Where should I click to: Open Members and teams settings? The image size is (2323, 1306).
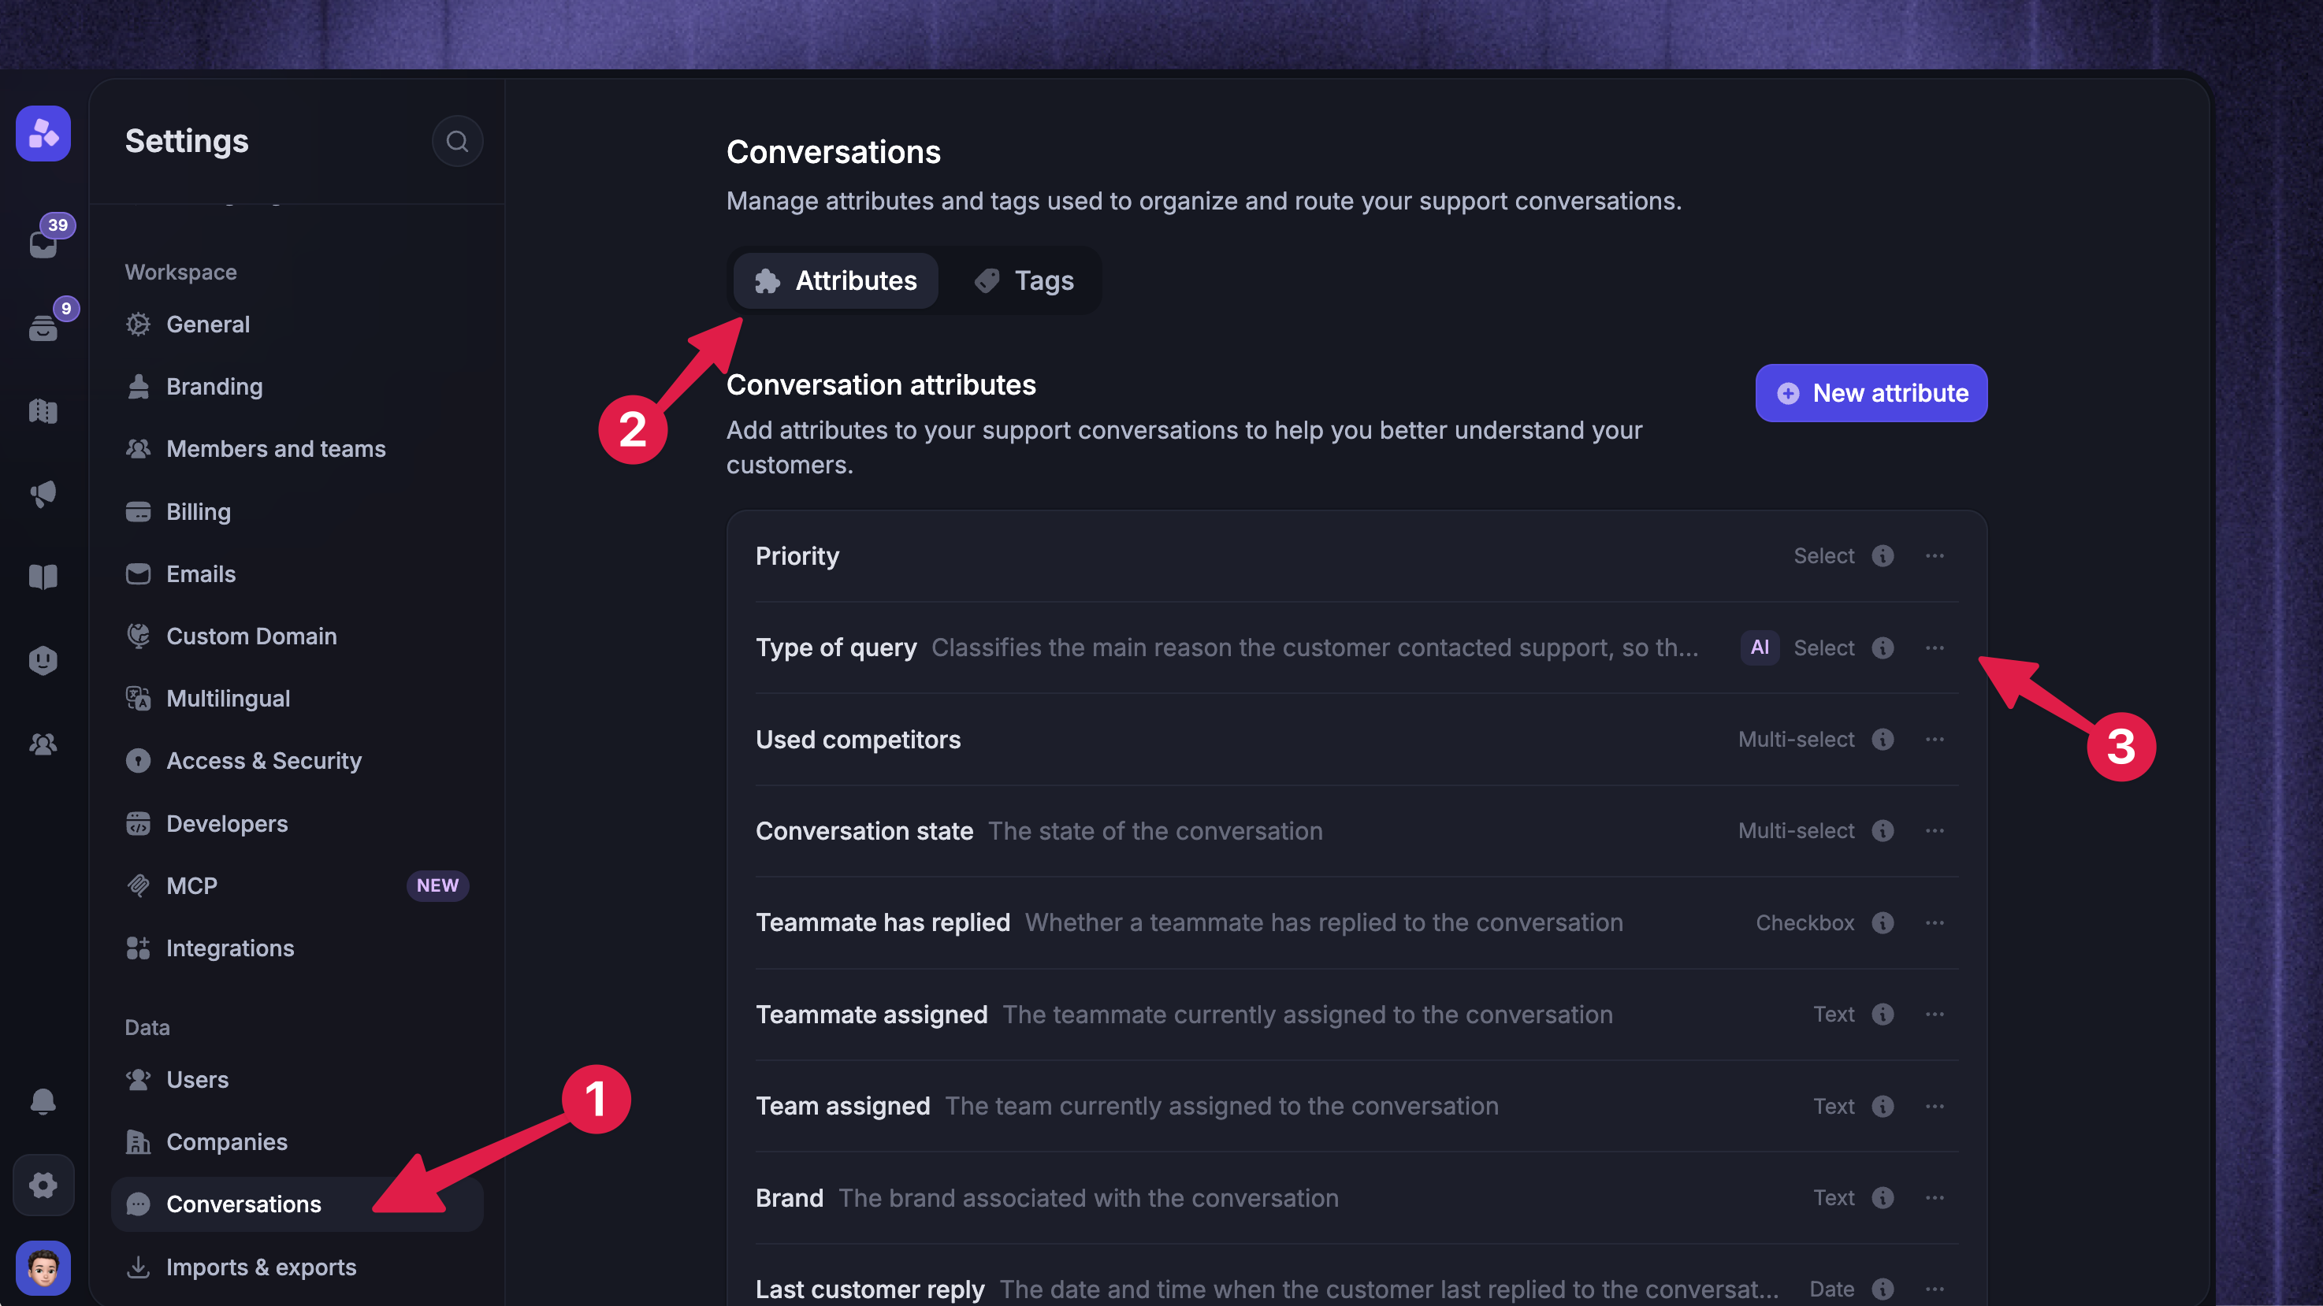[x=276, y=449]
